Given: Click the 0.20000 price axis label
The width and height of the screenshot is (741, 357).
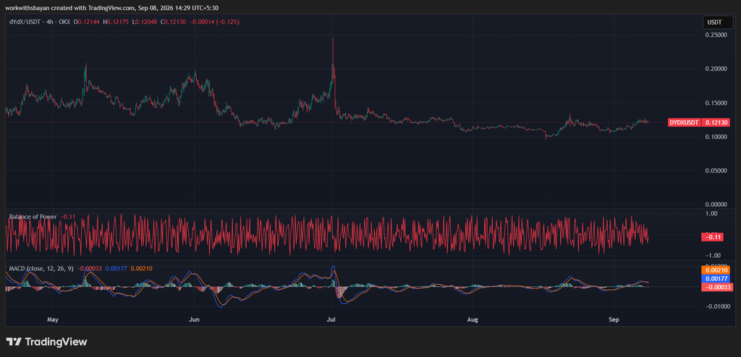Looking at the screenshot, I should pyautogui.click(x=716, y=69).
